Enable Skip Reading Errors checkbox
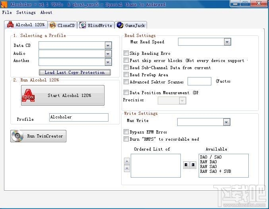 (126, 53)
